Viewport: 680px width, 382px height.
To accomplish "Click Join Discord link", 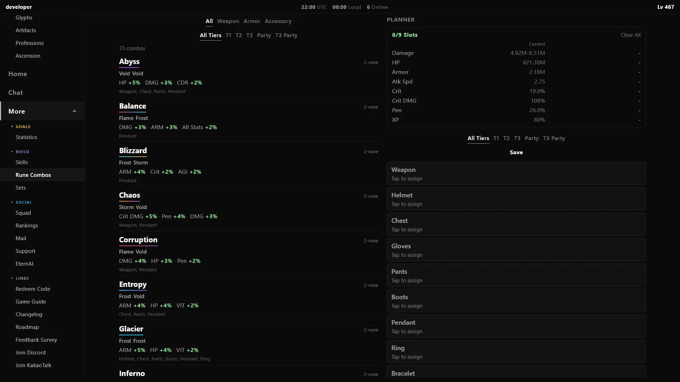I will click(x=30, y=353).
